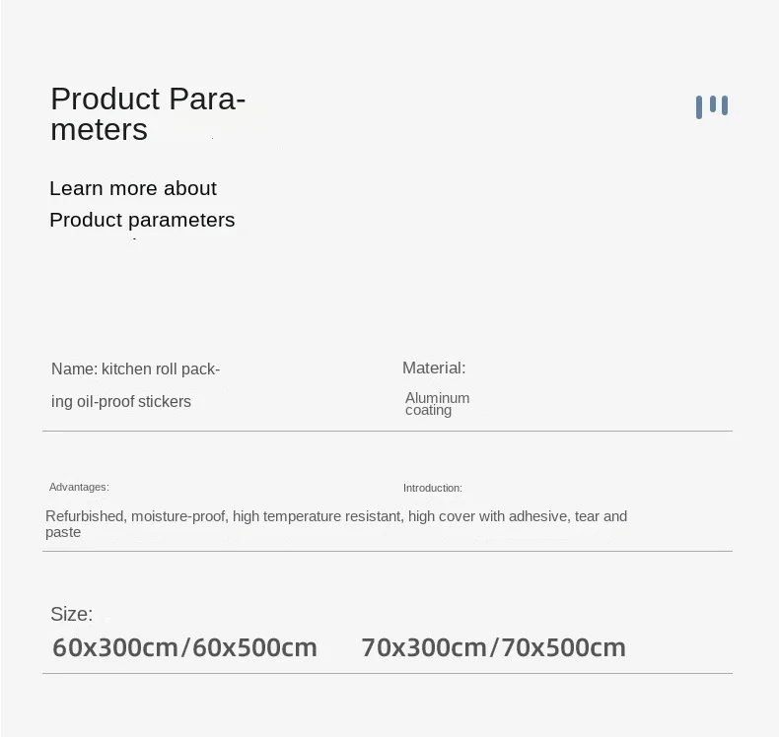Image resolution: width=779 pixels, height=737 pixels.
Task: Choose the 60x500cm size option
Action: tap(254, 647)
